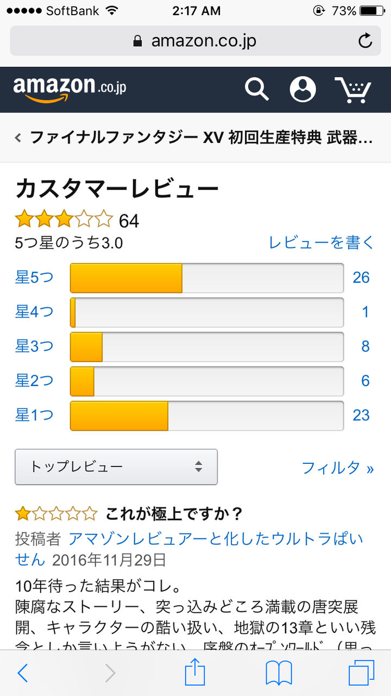Click the amazon.co.jp logo

pos(70,89)
